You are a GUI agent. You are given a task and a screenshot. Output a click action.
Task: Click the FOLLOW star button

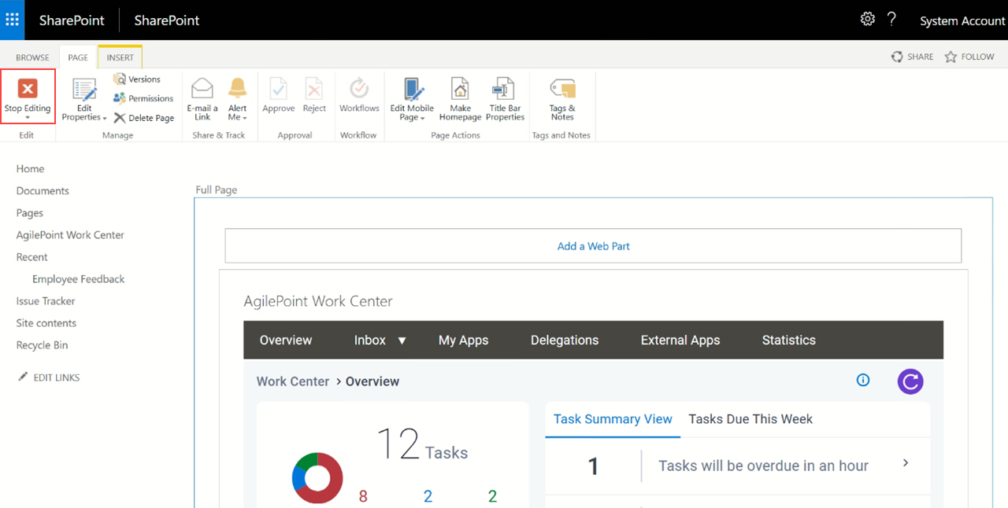click(969, 57)
